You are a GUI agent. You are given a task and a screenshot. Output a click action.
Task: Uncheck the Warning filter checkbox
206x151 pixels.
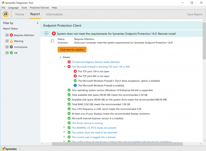(x=7, y=41)
